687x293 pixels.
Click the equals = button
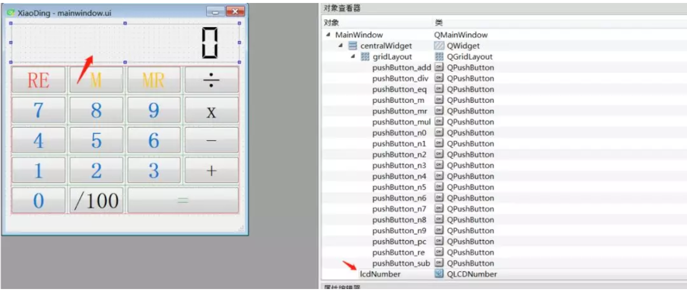pos(183,200)
